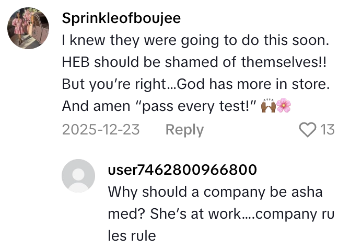The height and width of the screenshot is (248, 350).
Task: Click the raised hands emoji in the comment
Action: [x=268, y=106]
